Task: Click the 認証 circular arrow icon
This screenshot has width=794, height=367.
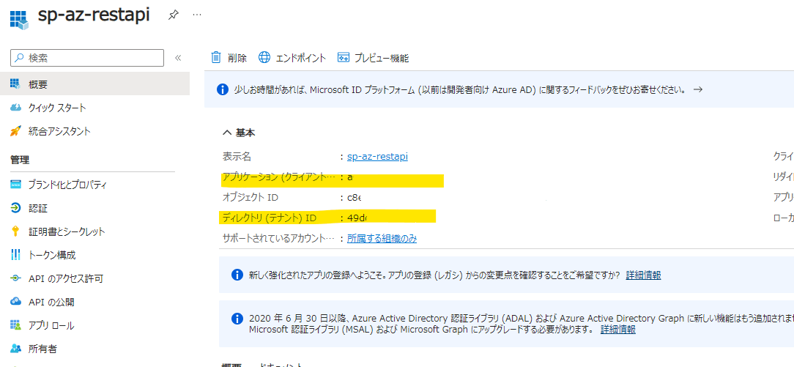Action: pos(15,208)
